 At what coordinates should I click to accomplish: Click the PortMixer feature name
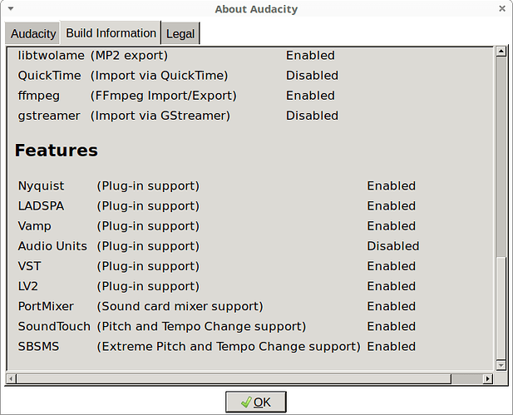(x=46, y=306)
